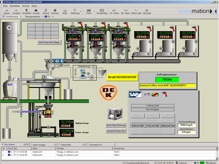
Task: Click the DEK logo
Action: click(108, 92)
